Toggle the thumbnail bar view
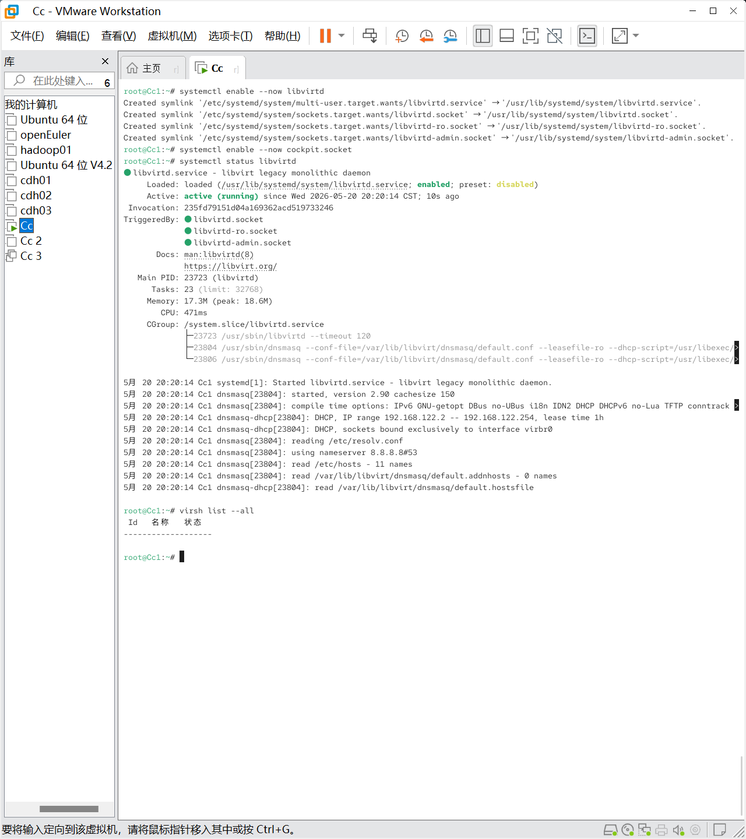This screenshot has width=746, height=839. click(x=506, y=36)
